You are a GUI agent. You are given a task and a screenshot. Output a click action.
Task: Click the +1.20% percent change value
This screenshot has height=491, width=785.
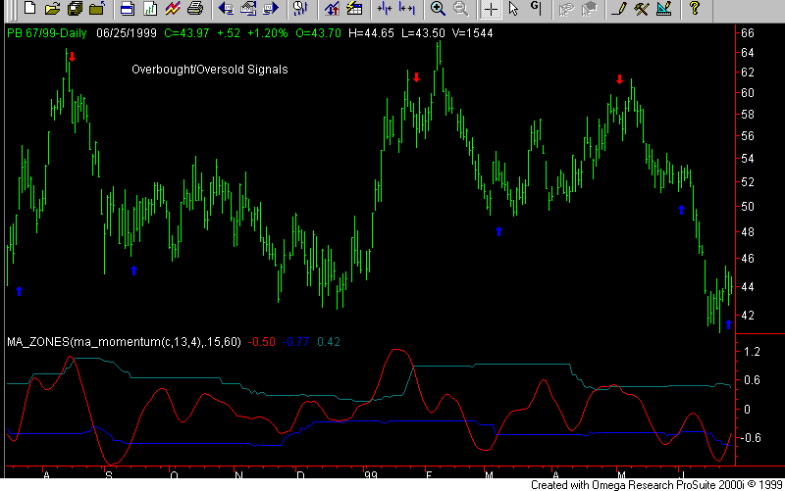tap(267, 33)
